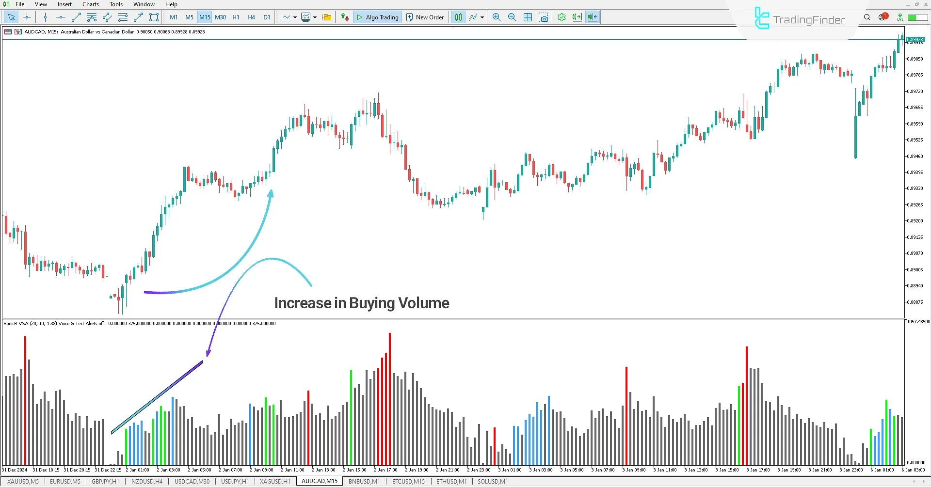Select the Rectangle drawing tool
Viewport: 931px width, 487px height.
(154, 17)
